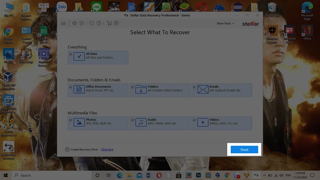
Task: Open Photoshop from the taskbar
Action: [x=198, y=175]
